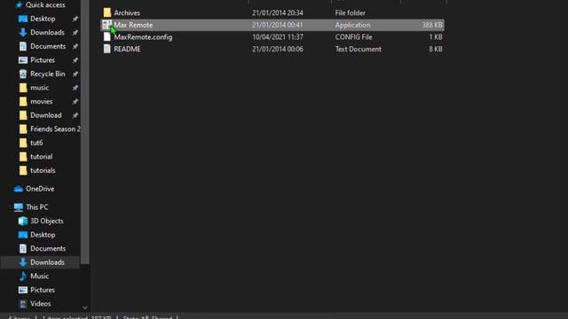Click the pin next to Desktop
The height and width of the screenshot is (319, 568).
[75, 19]
